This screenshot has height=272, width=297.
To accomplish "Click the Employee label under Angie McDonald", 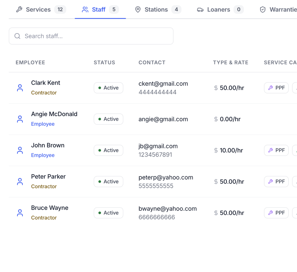I will tap(43, 124).
